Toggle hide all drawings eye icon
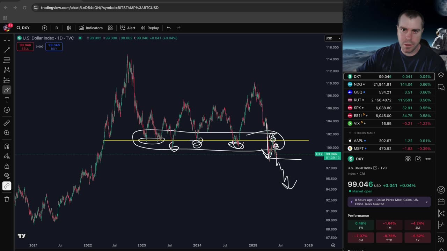The height and width of the screenshot is (251, 447). (7, 176)
